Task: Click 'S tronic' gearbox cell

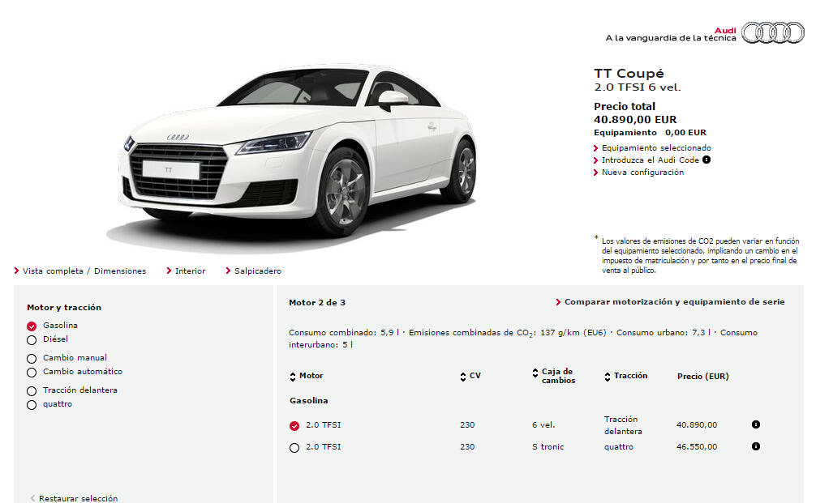Action: [548, 447]
